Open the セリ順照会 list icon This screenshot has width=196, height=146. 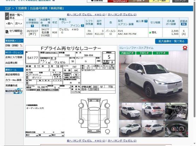[x=7, y=32]
